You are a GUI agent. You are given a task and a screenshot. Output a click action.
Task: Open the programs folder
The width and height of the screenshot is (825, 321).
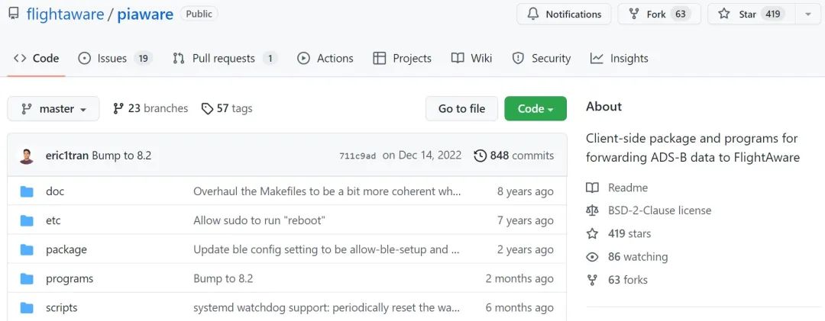tap(70, 279)
